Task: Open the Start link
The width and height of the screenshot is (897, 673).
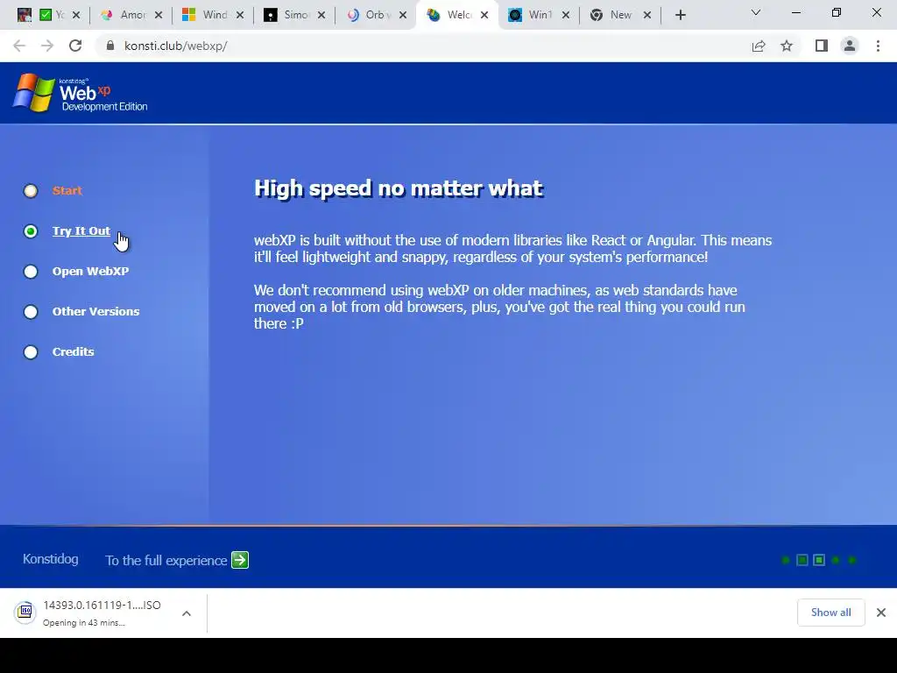Action: 67,190
